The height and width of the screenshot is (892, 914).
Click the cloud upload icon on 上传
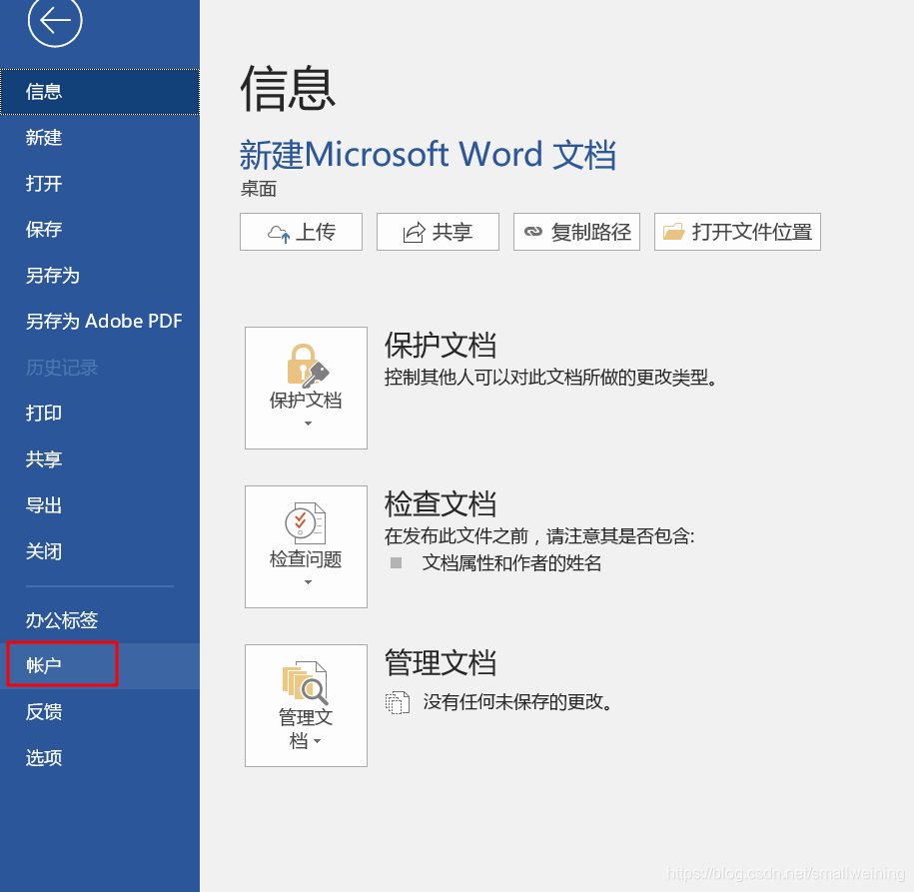tap(279, 233)
